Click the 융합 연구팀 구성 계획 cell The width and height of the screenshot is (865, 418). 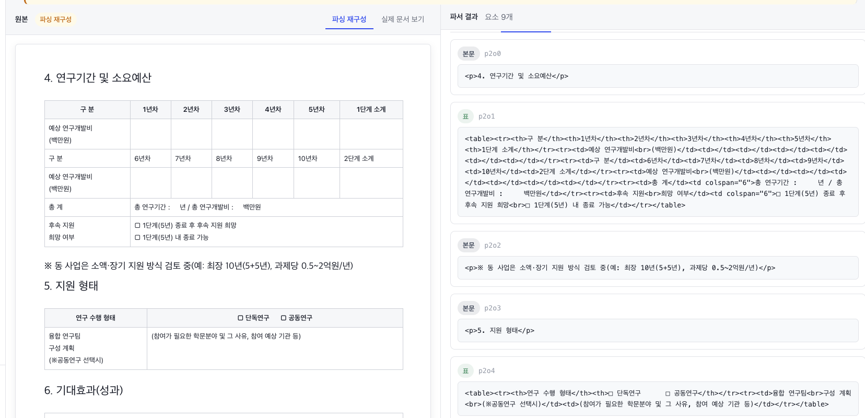click(x=96, y=349)
